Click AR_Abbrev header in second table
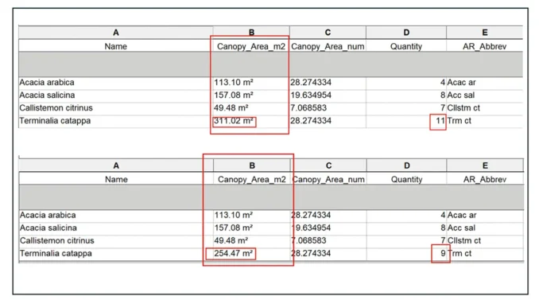The height and width of the screenshot is (300, 539). click(485, 179)
